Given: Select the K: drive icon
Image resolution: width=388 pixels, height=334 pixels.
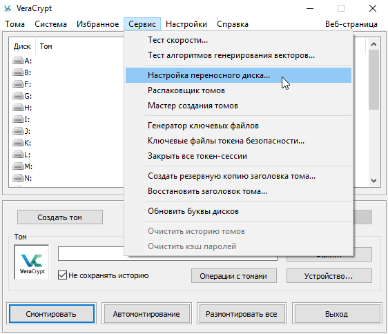Looking at the screenshot, I should [18, 143].
